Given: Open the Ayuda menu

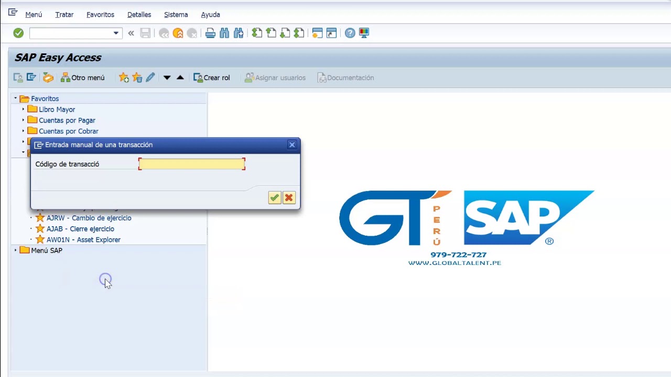Looking at the screenshot, I should point(210,15).
